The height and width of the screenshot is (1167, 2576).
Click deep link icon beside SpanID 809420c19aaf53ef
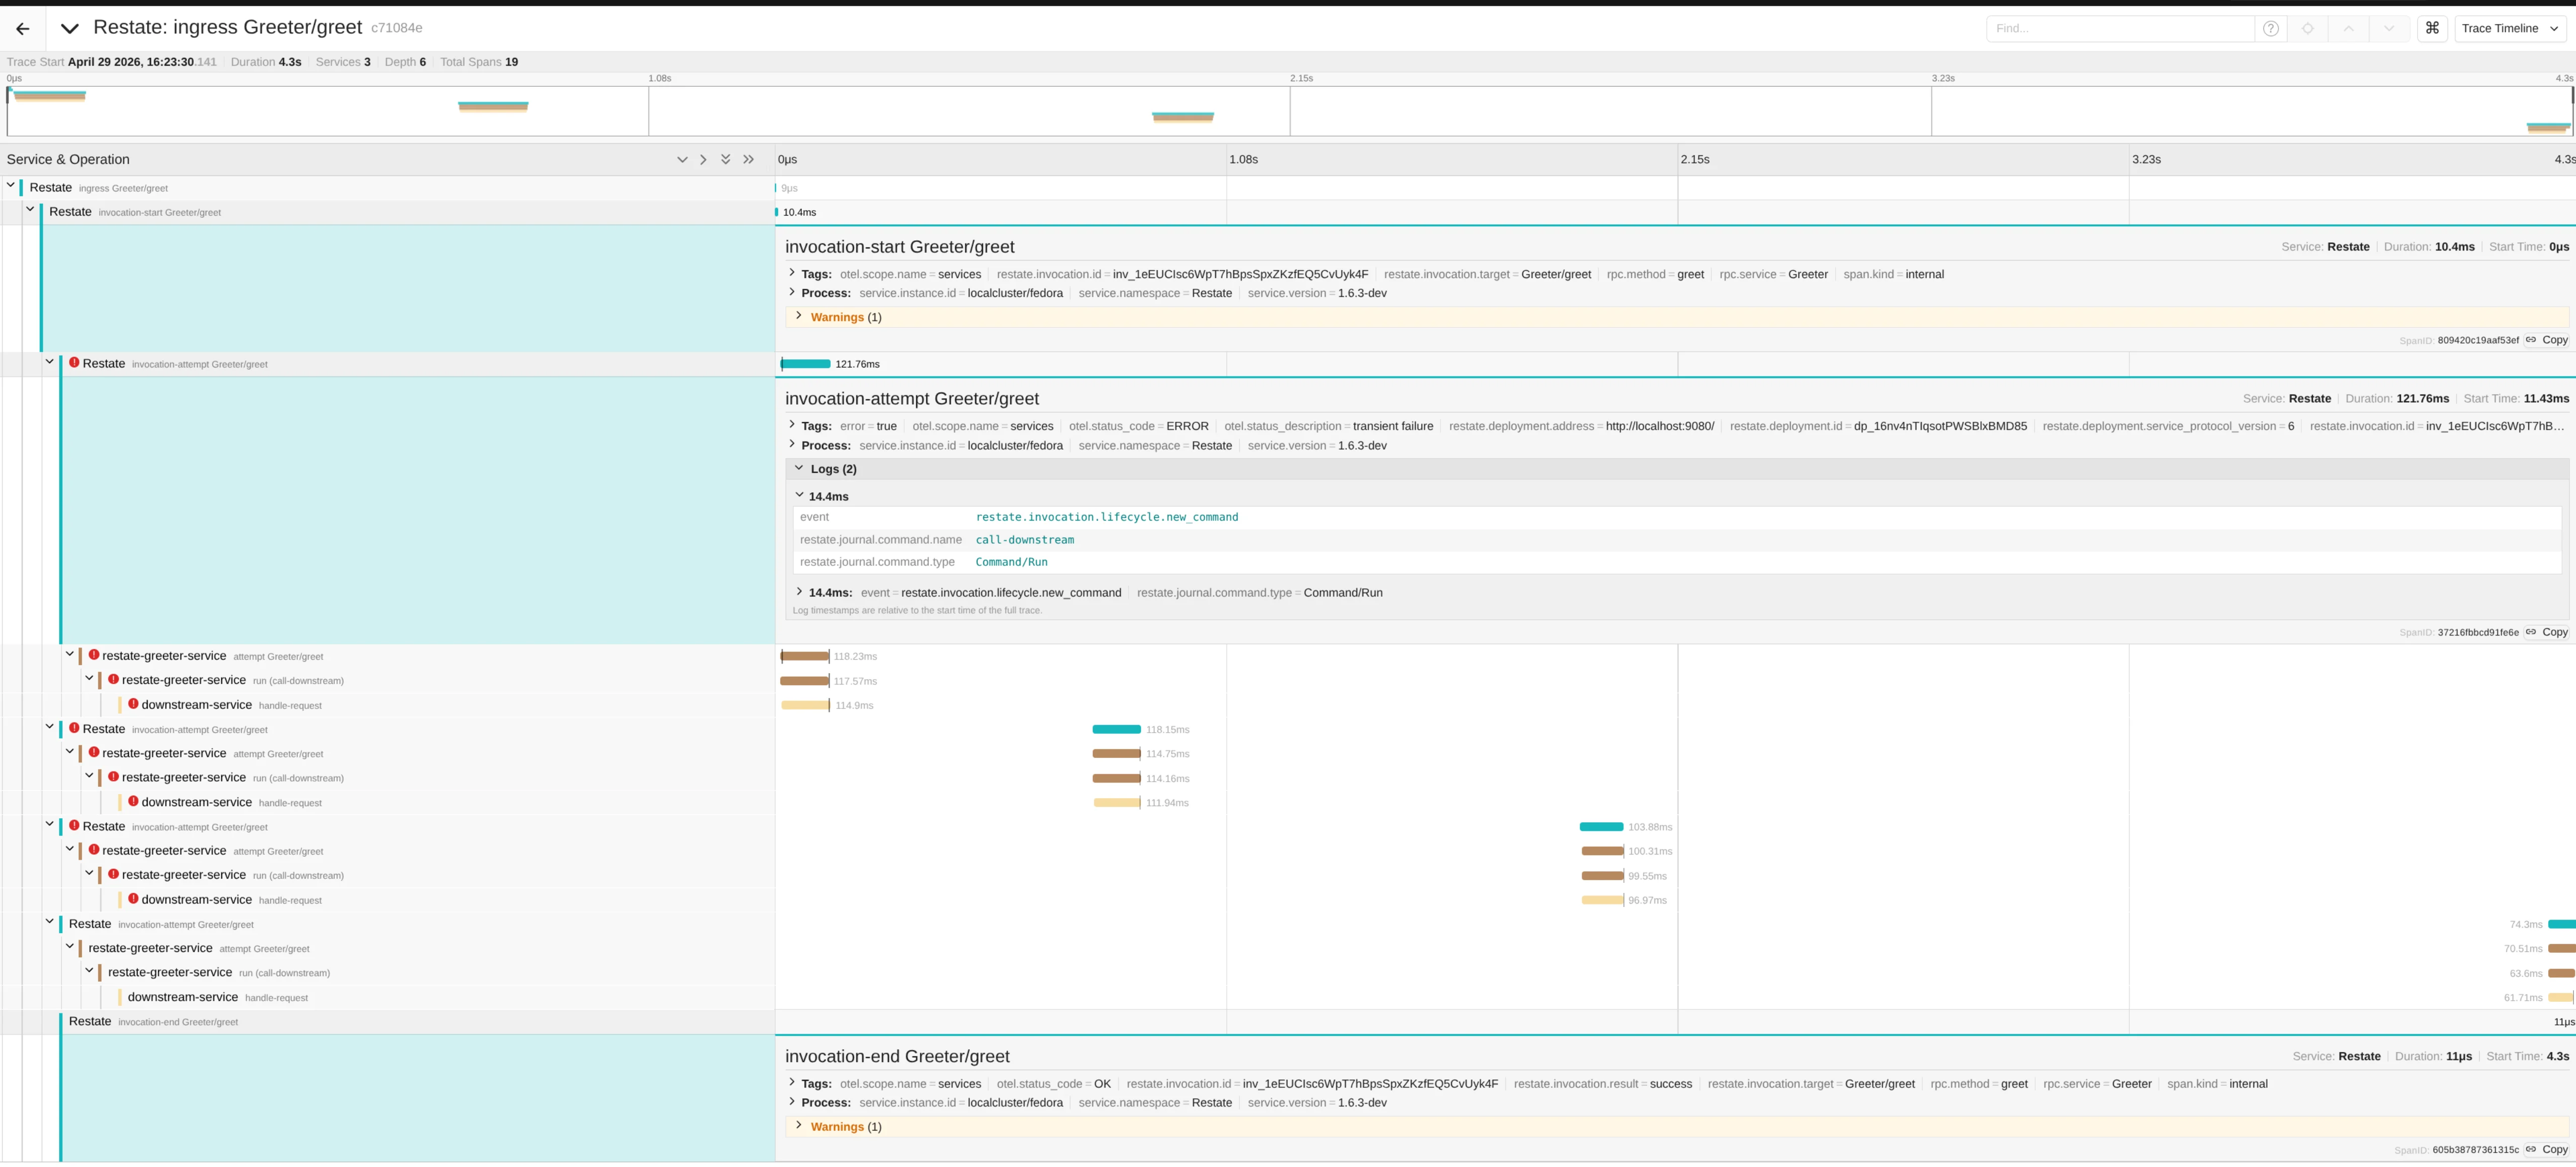tap(2530, 340)
